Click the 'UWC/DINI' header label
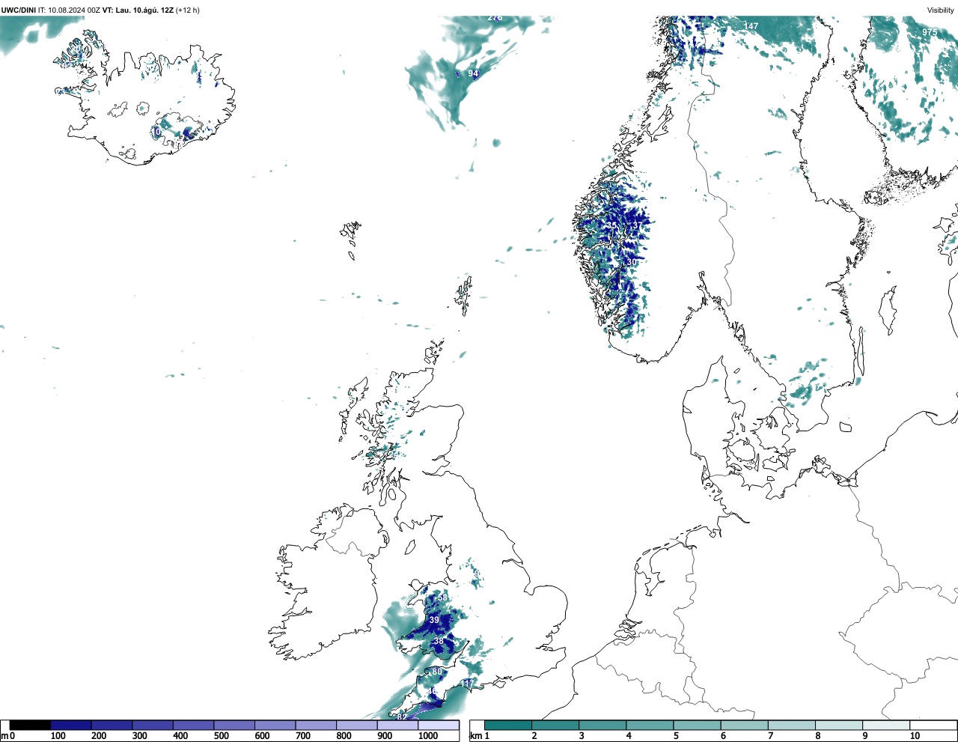Viewport: 958px width, 742px height. point(19,10)
